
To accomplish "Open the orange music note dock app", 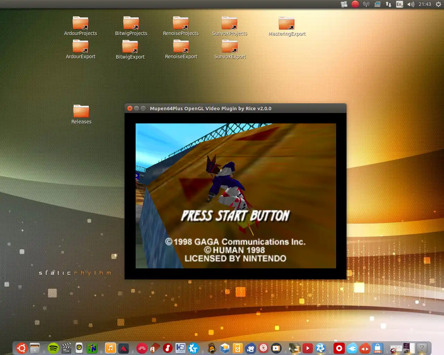I will tap(110, 348).
